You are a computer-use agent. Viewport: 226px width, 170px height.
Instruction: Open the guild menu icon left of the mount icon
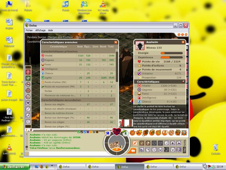(171, 133)
